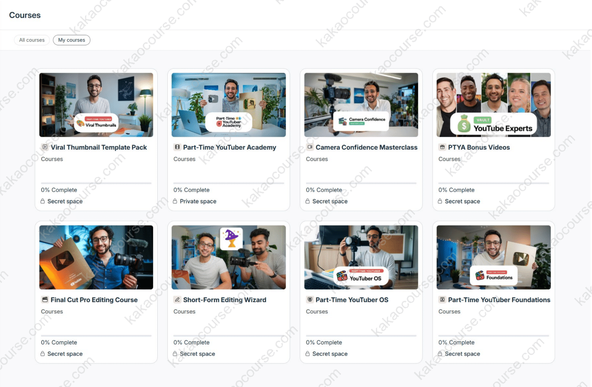
Task: Open the YouTube Experts vault thumbnail
Action: [x=494, y=105]
